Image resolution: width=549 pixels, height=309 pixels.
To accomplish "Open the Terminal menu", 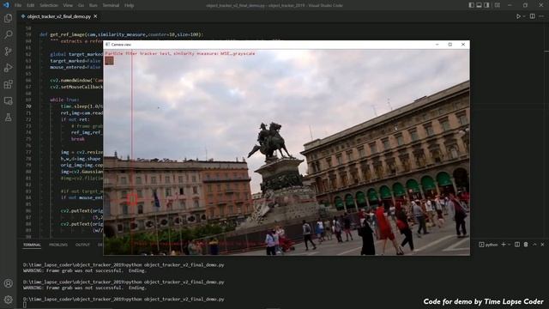I will (x=111, y=5).
